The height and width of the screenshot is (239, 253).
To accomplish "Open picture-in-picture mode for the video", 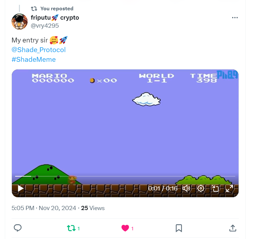I will pos(215,188).
